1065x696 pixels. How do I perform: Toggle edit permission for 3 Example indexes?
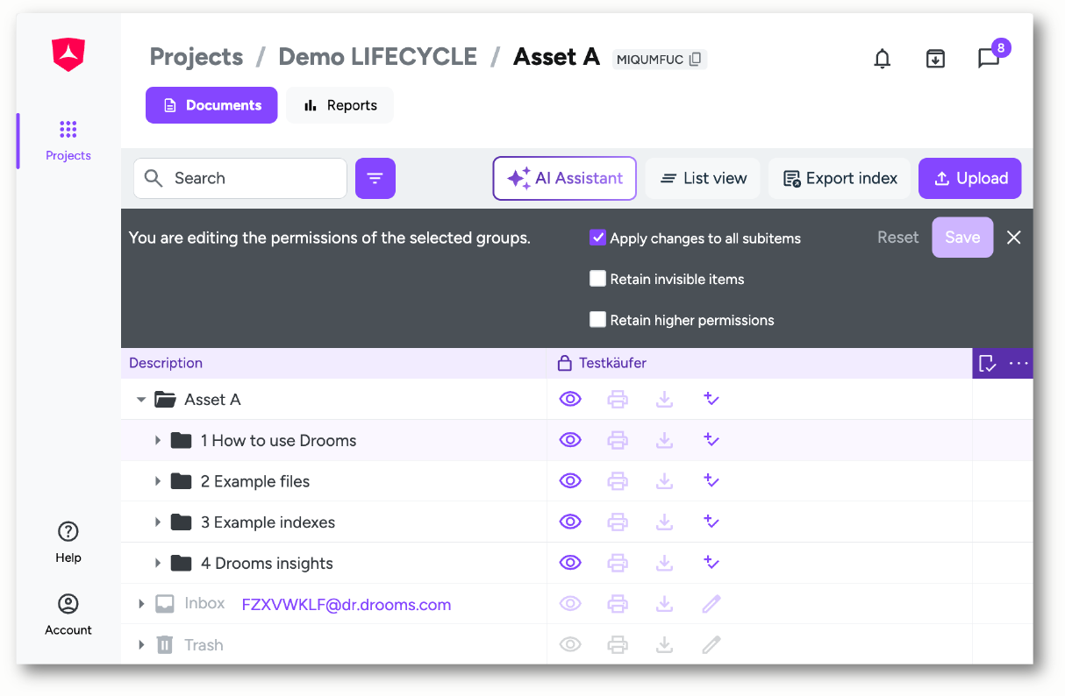(x=711, y=522)
